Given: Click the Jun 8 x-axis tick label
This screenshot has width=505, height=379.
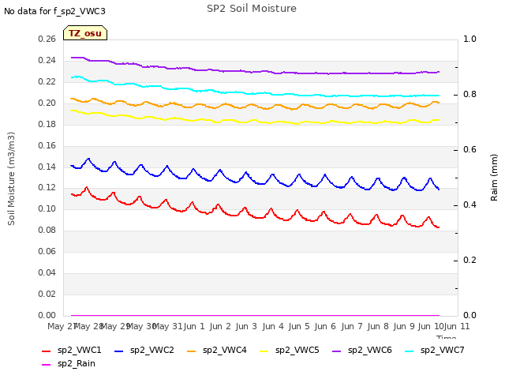Looking at the screenshot, I should click(x=378, y=326).
